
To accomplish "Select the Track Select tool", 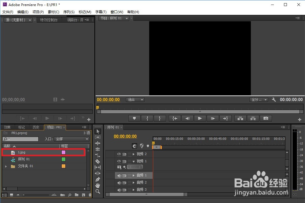I will tap(98, 137).
